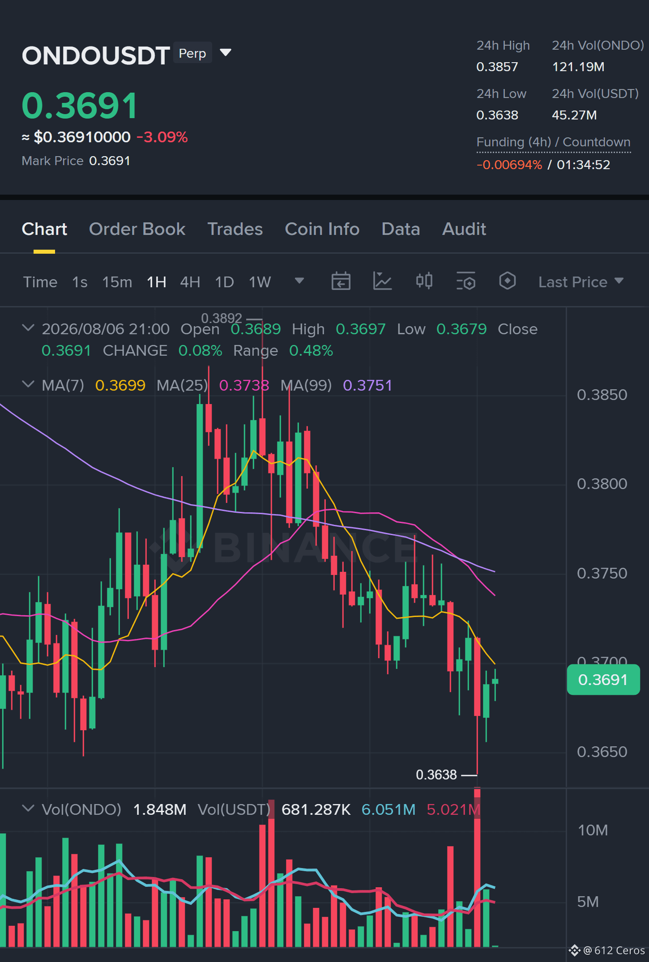
Task: Tap the Funding (4h) / Countdown label
Action: click(553, 142)
